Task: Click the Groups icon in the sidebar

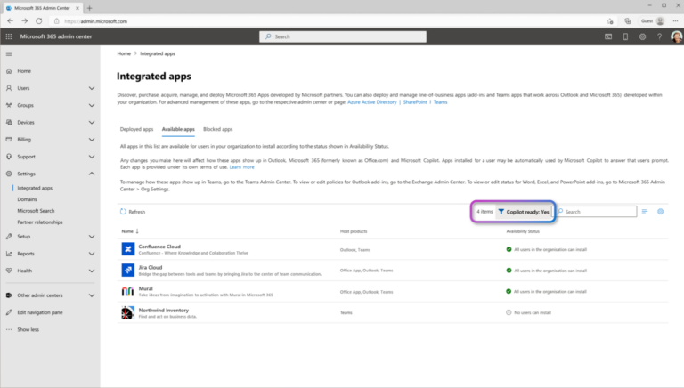Action: point(9,105)
